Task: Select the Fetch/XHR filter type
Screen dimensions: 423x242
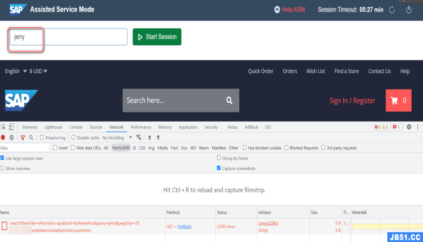Action: pyautogui.click(x=121, y=148)
